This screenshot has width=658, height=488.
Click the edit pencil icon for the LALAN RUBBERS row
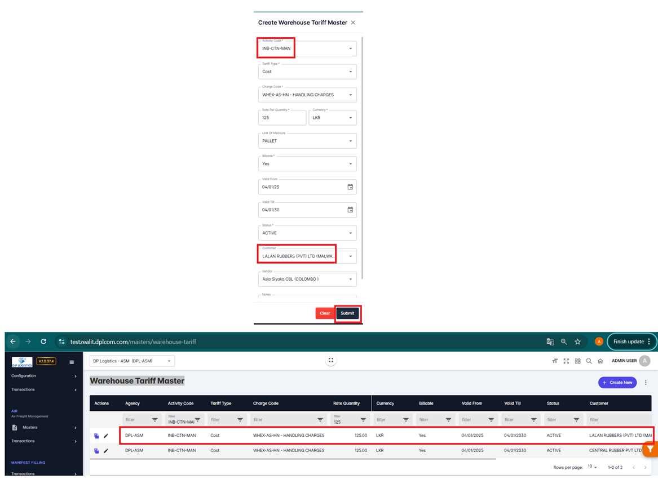105,436
